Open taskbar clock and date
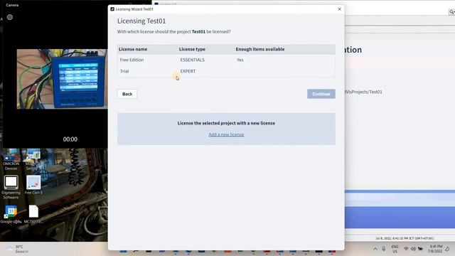455x256 pixels. click(435, 249)
